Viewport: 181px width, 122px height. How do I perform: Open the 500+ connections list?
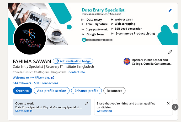click(x=46, y=83)
